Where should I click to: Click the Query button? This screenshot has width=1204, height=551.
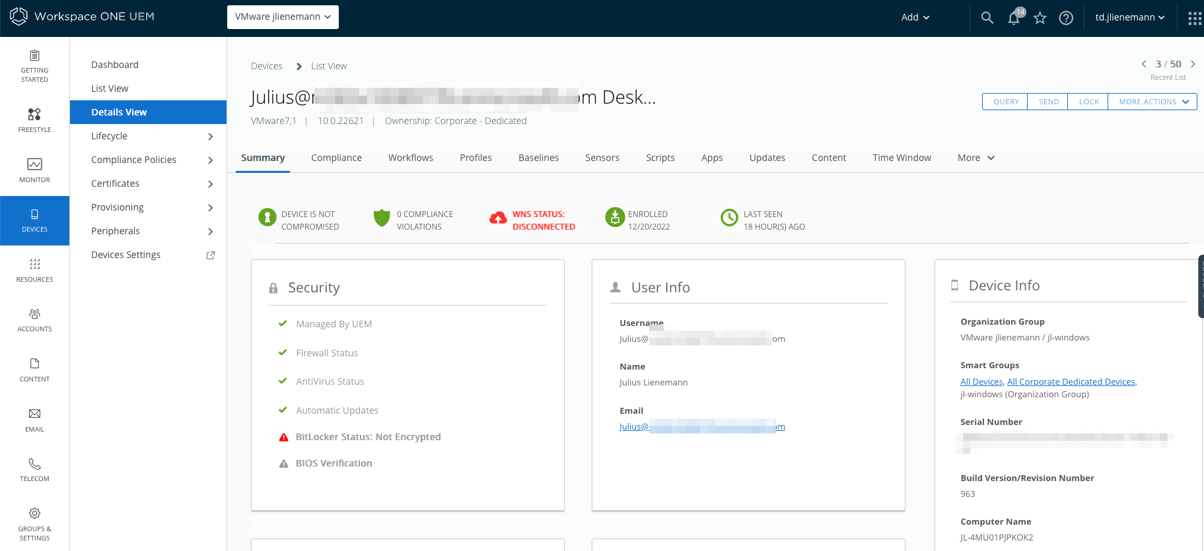1005,102
